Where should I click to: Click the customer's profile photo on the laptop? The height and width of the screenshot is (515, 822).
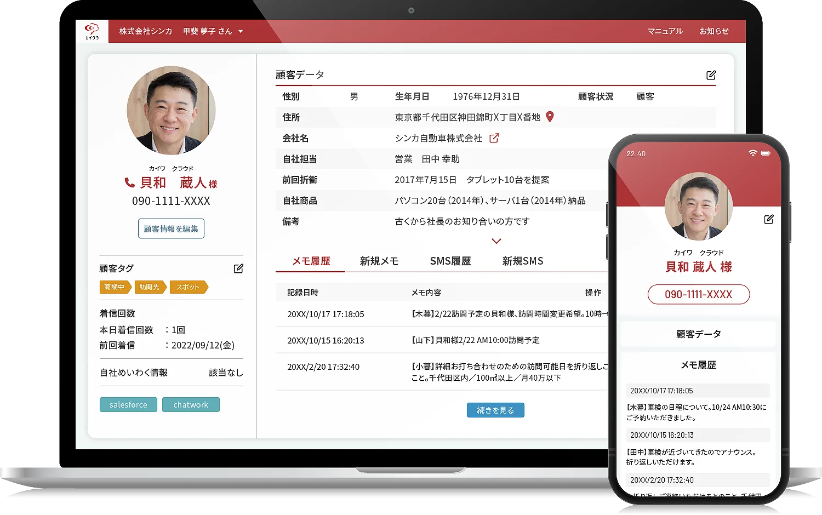[x=171, y=111]
